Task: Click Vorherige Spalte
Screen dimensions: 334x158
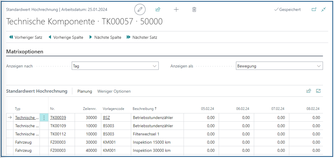Action: pos(66,37)
